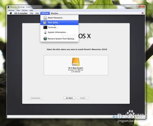Open the File menu in installer

(x=32, y=13)
